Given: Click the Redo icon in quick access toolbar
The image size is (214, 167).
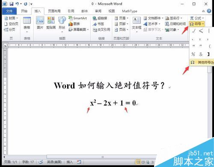Looking at the screenshot, I should [26, 4].
